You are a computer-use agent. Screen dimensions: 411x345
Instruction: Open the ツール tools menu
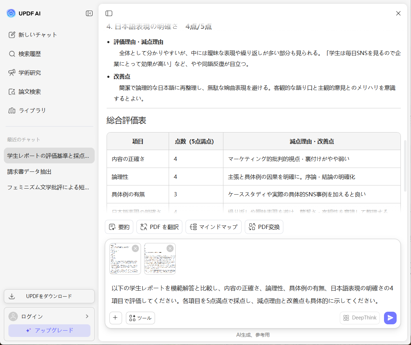click(x=141, y=318)
